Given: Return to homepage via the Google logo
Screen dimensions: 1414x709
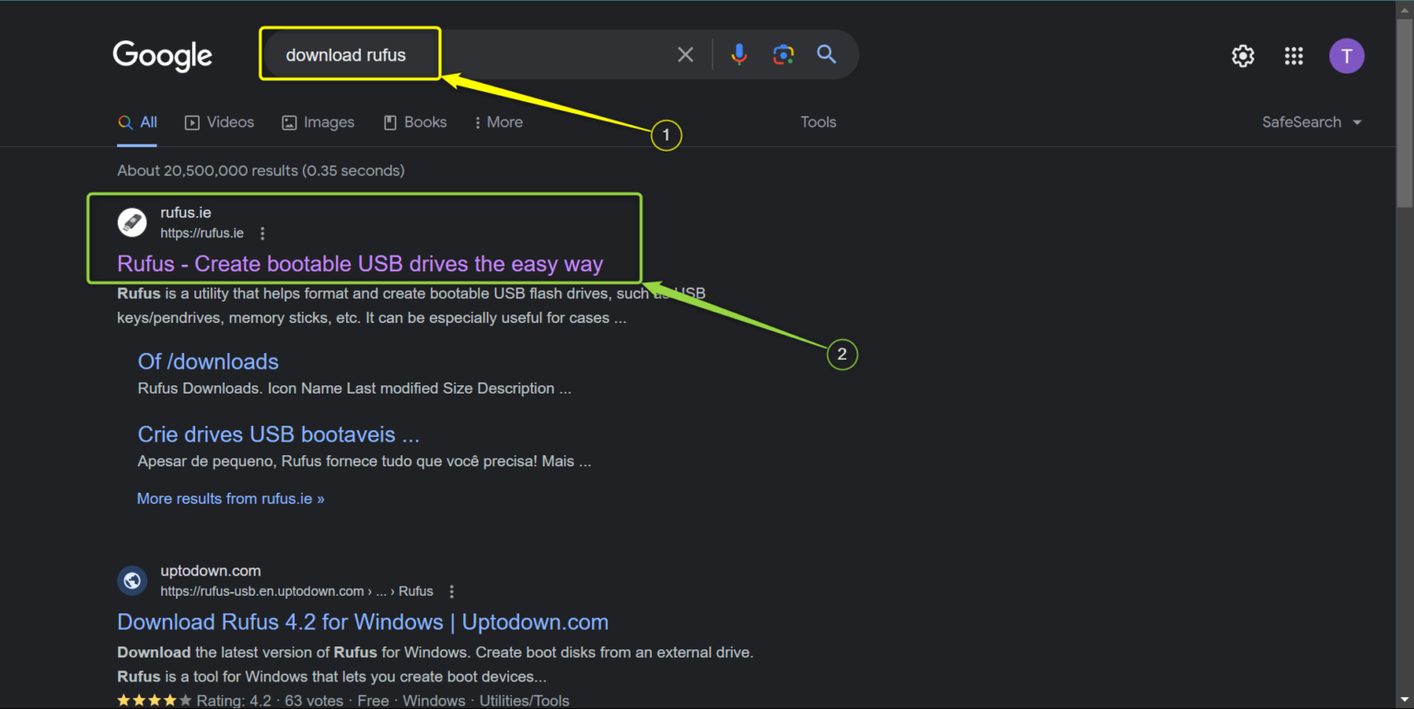Looking at the screenshot, I should click(162, 56).
